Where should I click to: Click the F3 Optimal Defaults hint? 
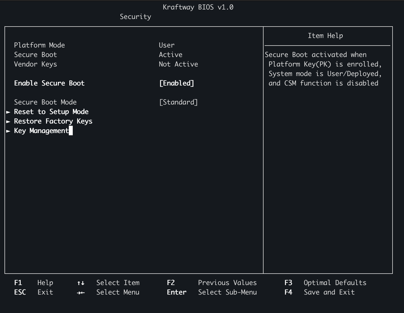click(325, 283)
